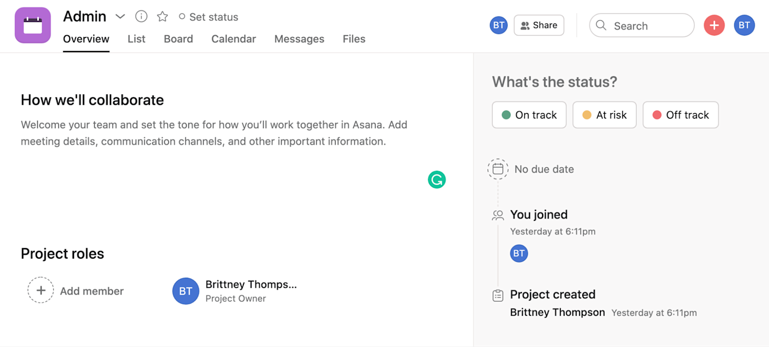This screenshot has width=769, height=347.
Task: Star the Admin project as favorite
Action: tap(162, 16)
